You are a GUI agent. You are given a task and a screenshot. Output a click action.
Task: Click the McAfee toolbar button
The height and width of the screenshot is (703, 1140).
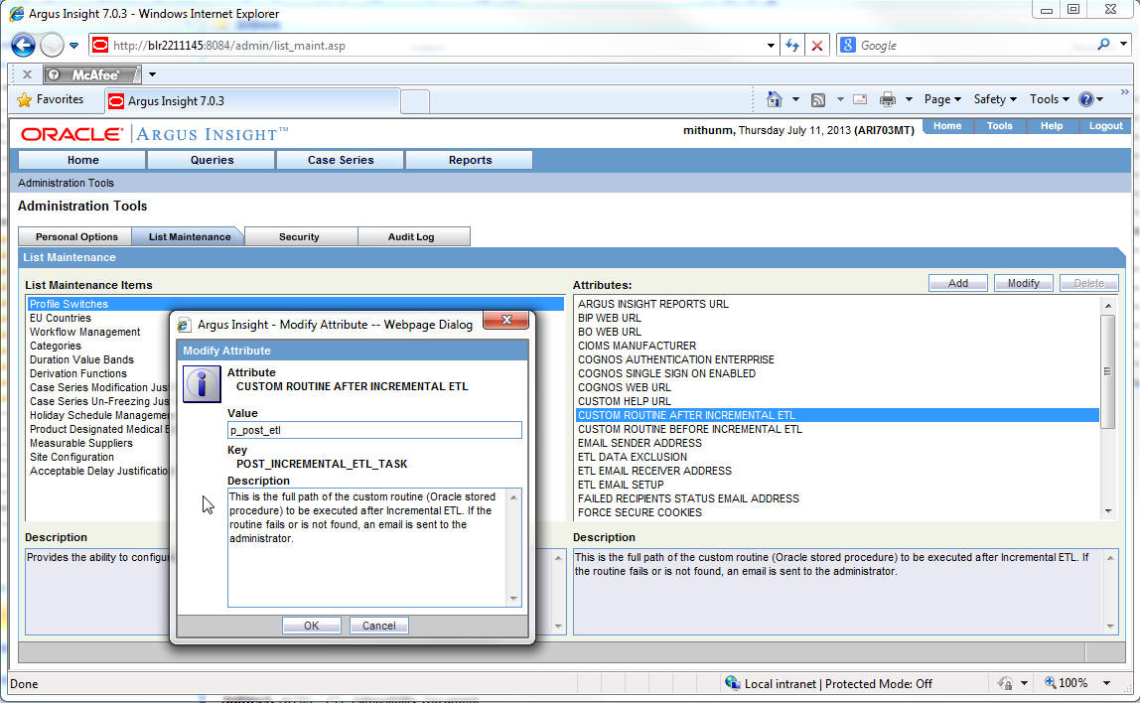click(91, 74)
